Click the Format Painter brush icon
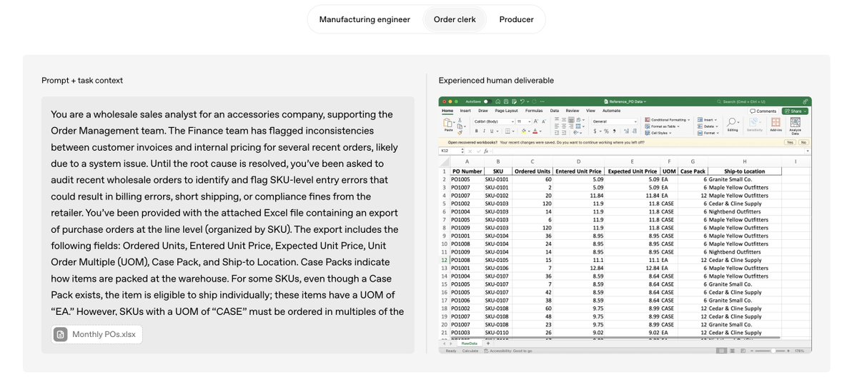The height and width of the screenshot is (382, 857). click(x=460, y=133)
